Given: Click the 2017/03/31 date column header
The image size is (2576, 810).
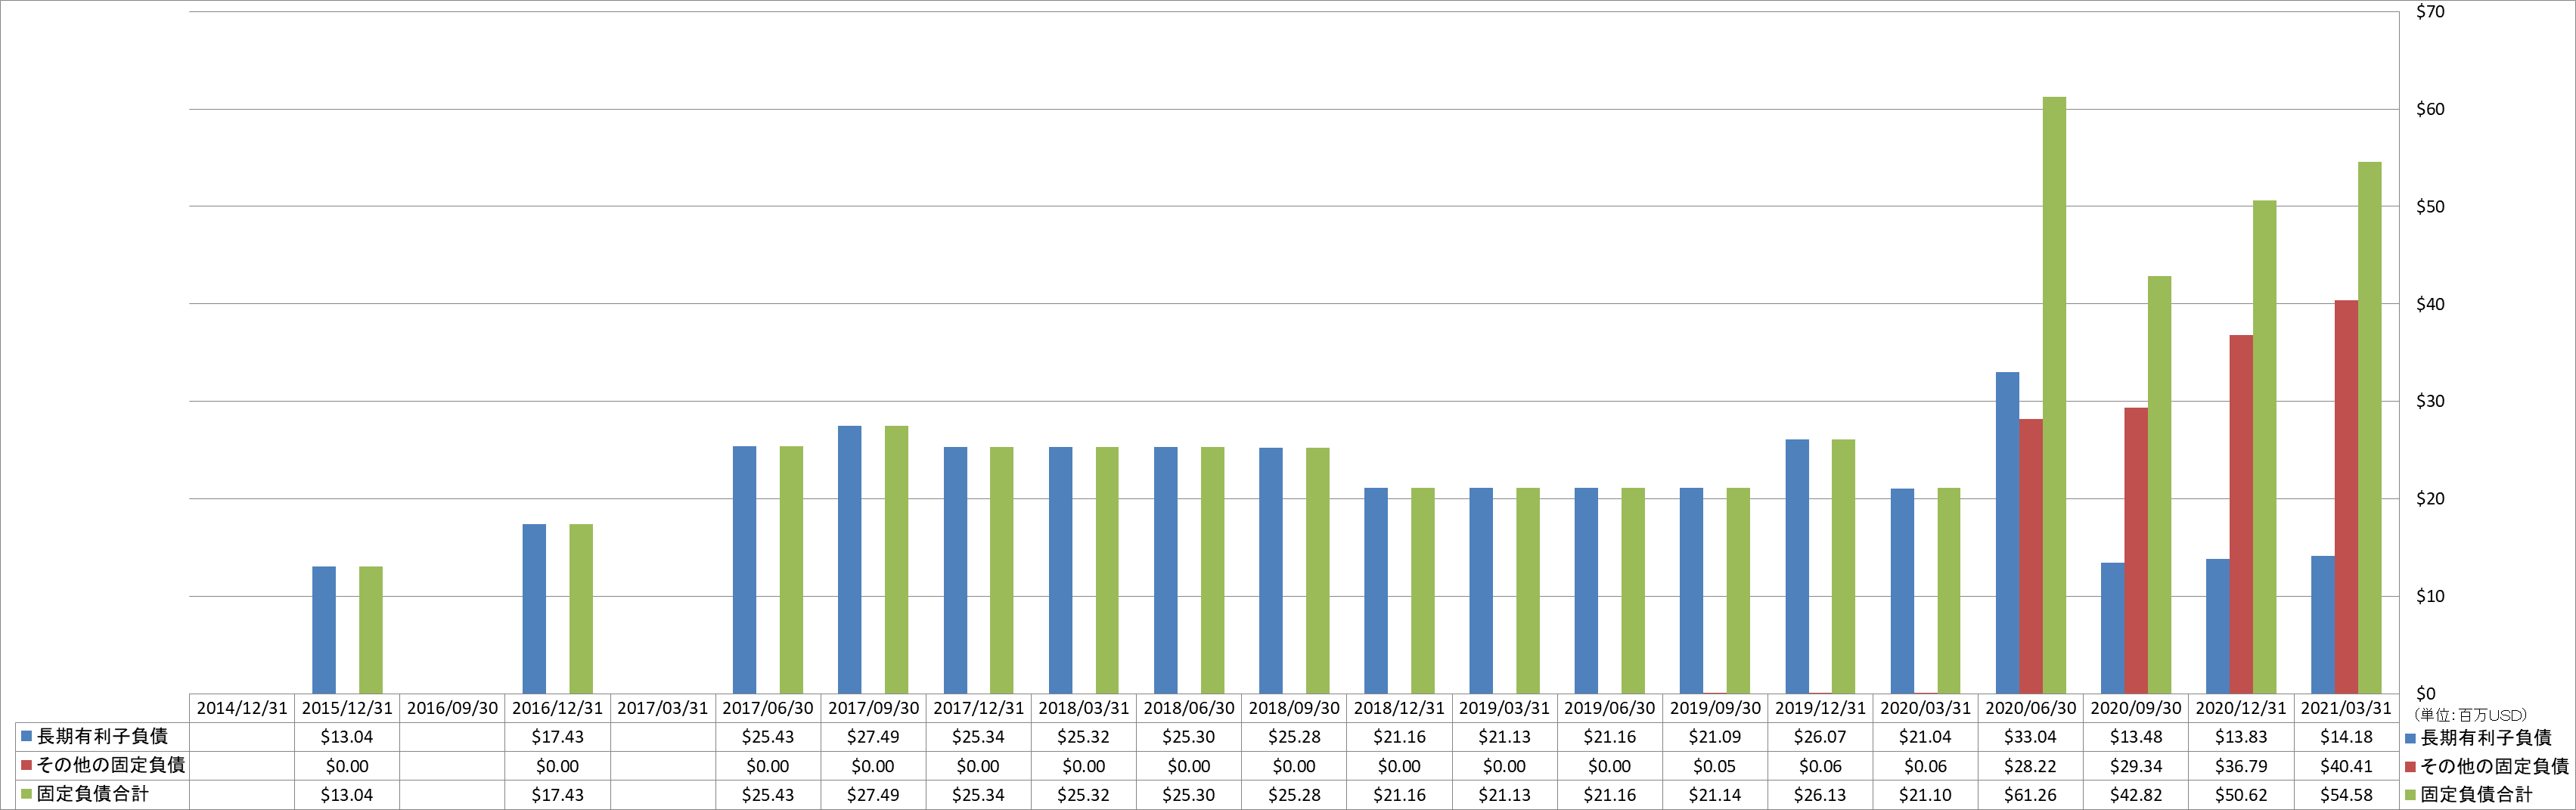Looking at the screenshot, I should point(662,708).
